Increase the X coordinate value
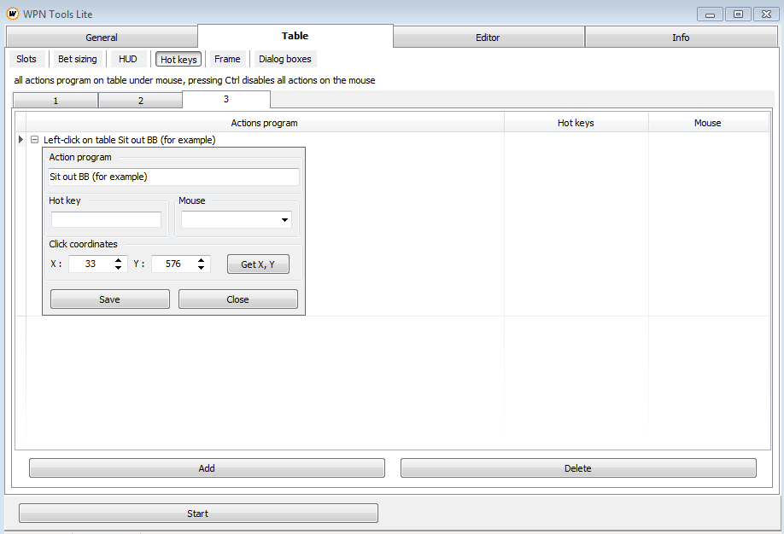Viewport: 784px width, 534px height. pyautogui.click(x=119, y=260)
